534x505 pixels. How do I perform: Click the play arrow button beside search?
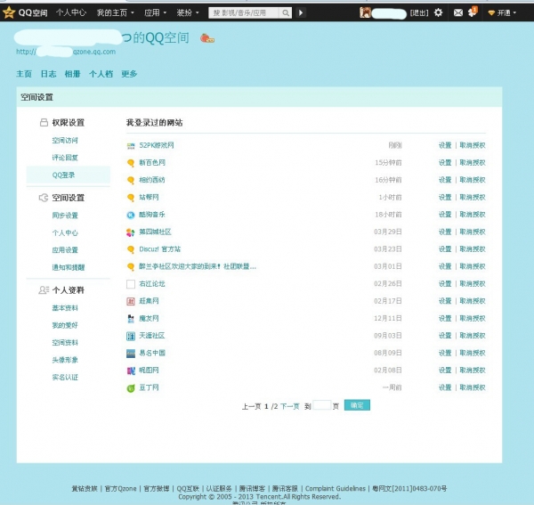[x=301, y=13]
